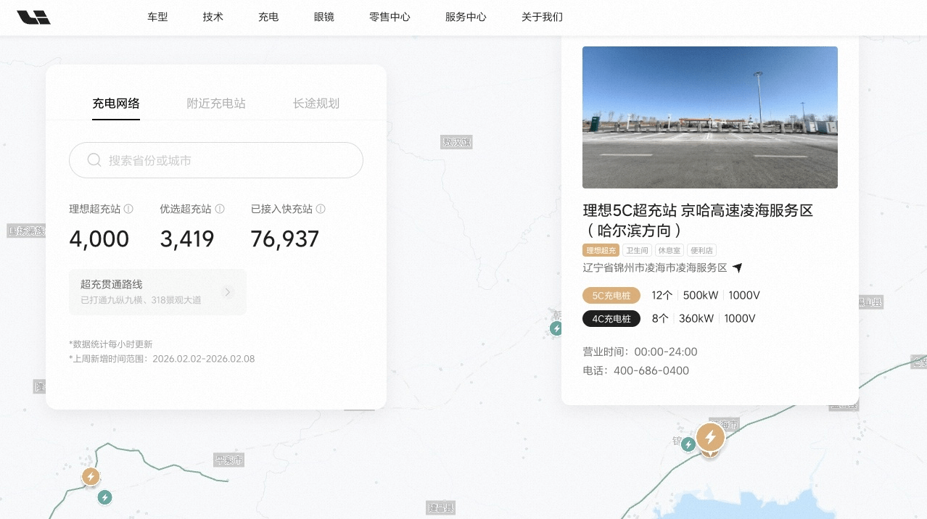Click the 5C充电桩 pill label
Image resolution: width=927 pixels, height=519 pixels.
pos(611,296)
